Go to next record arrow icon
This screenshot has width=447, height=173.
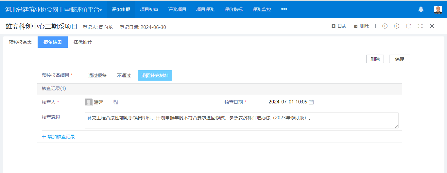(397, 26)
